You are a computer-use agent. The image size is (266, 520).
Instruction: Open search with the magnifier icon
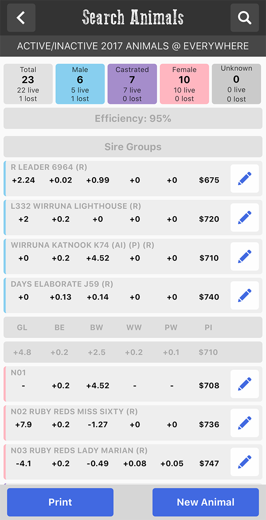pyautogui.click(x=245, y=18)
